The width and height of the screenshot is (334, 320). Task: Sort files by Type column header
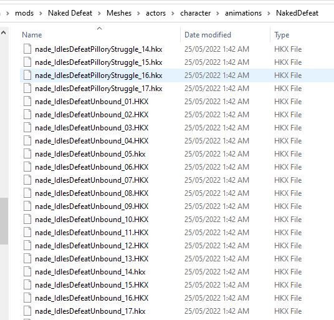(x=282, y=35)
